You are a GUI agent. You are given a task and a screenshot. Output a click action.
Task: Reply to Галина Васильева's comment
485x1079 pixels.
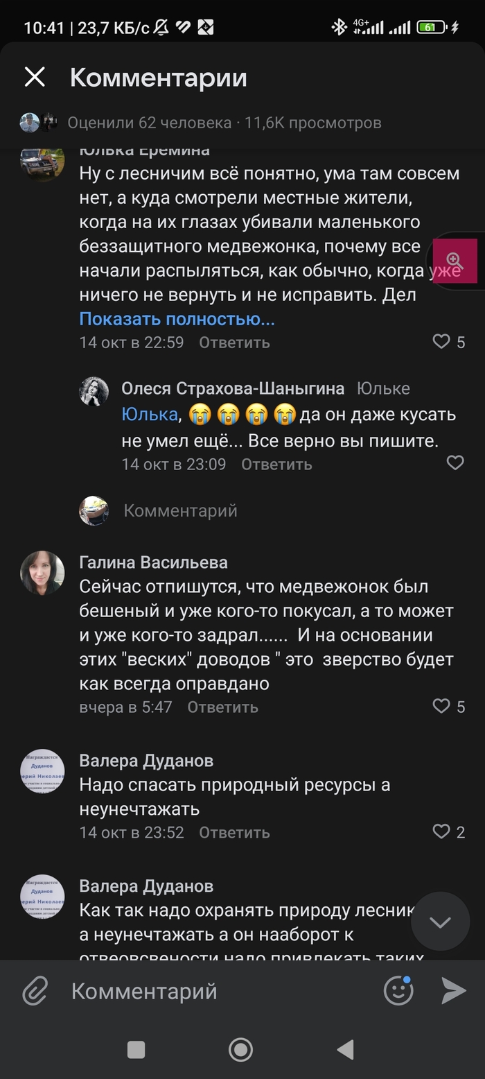pyautogui.click(x=222, y=707)
